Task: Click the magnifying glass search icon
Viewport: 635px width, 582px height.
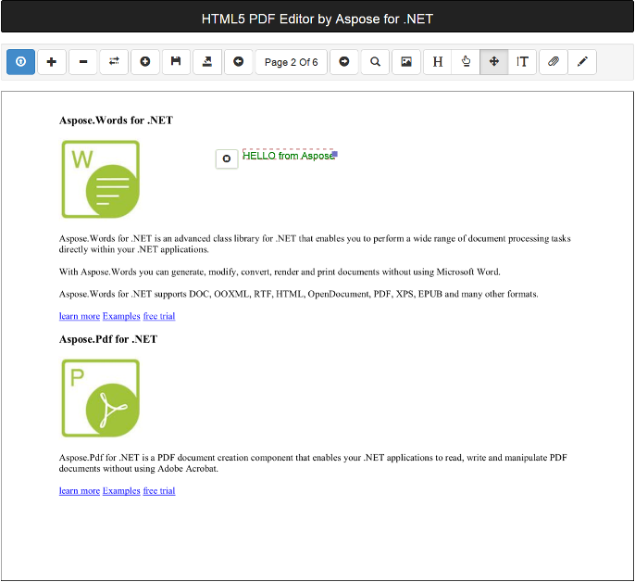Action: (x=376, y=62)
